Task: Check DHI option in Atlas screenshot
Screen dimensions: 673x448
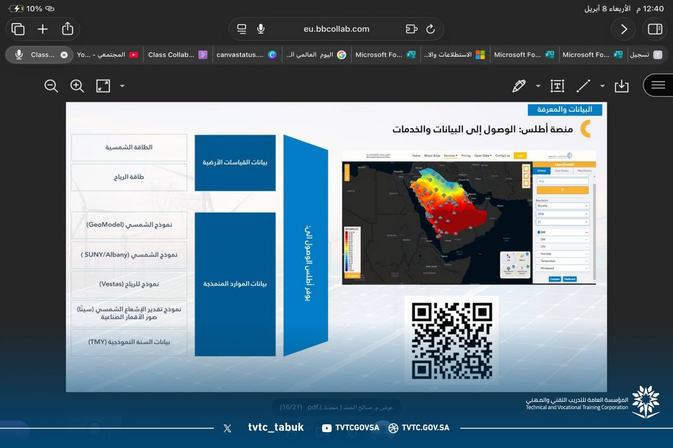Action: (x=538, y=239)
